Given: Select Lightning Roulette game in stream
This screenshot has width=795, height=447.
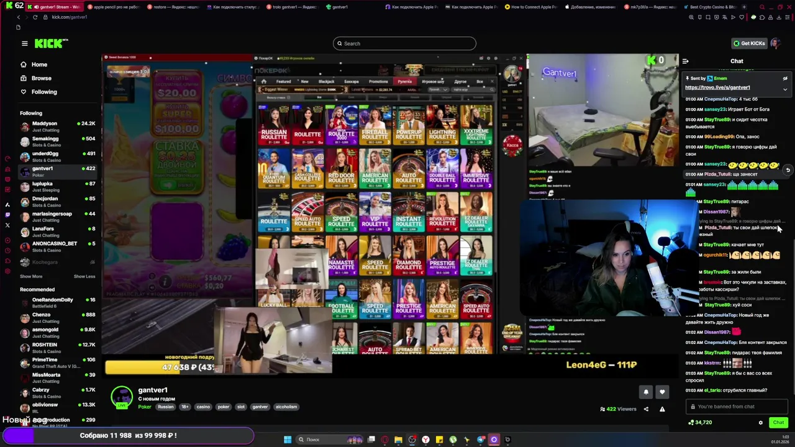Looking at the screenshot, I should point(442,124).
